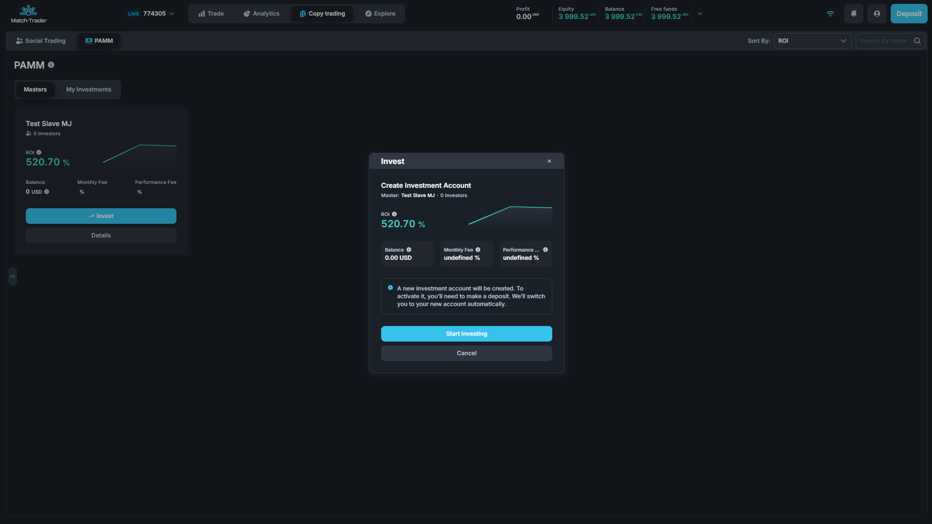The image size is (932, 524).
Task: Click ROI info icon in Invest dialog
Action: (x=394, y=214)
